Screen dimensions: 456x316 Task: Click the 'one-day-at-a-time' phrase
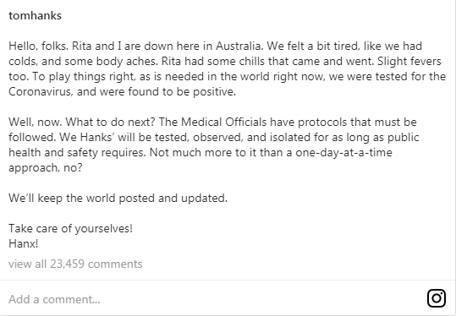(343, 152)
